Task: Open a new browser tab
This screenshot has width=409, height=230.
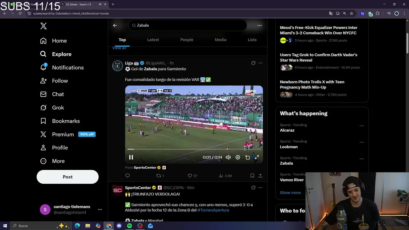Action: 112,4
